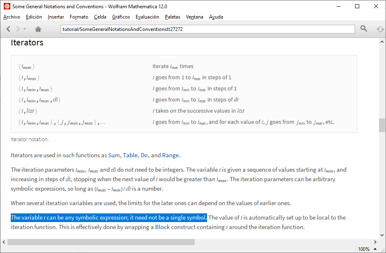Image resolution: width=386 pixels, height=253 pixels.
Task: Click the search magnifier icon
Action: tap(364, 28)
